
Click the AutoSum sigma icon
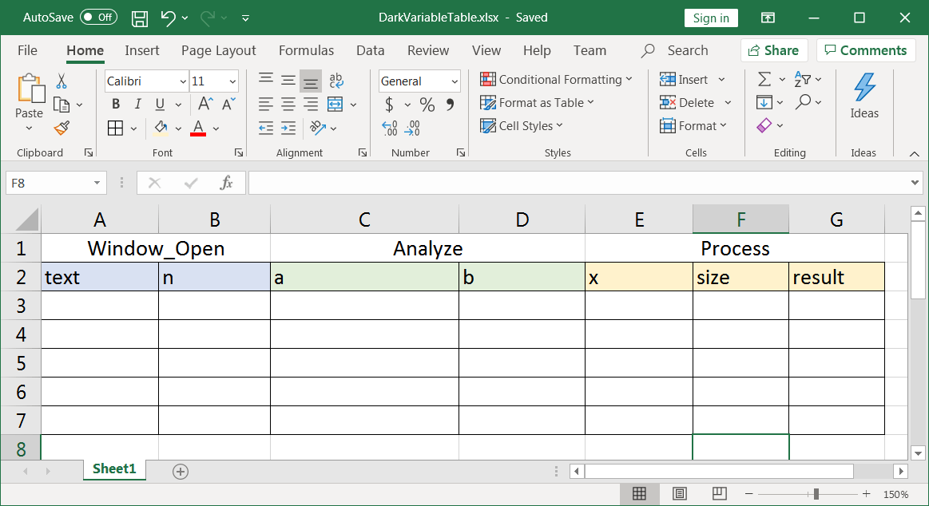(x=764, y=79)
